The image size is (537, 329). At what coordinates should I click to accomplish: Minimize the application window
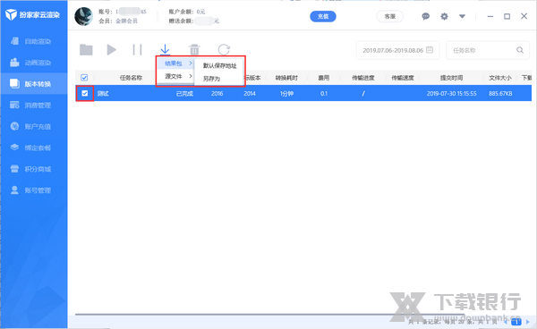490,16
